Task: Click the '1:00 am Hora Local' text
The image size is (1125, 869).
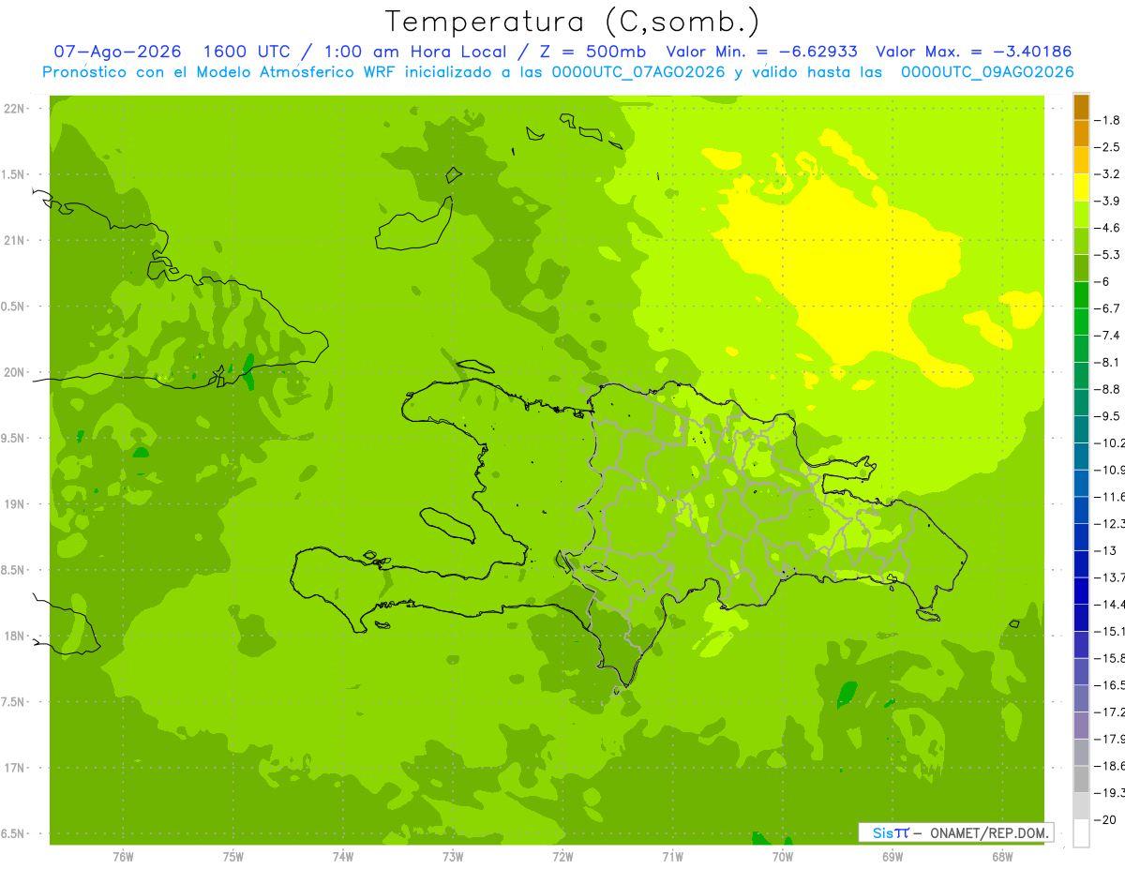Action: pyautogui.click(x=416, y=52)
